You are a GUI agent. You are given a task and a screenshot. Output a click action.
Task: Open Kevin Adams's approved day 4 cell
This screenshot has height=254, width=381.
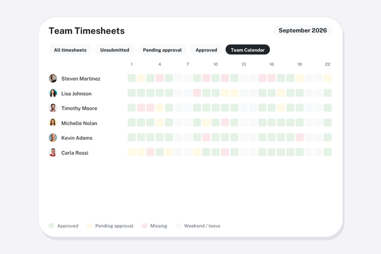pos(159,137)
